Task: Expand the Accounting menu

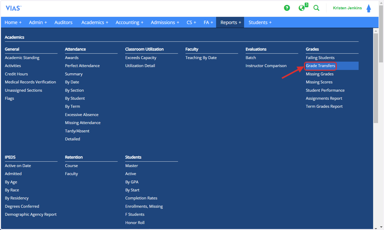Action: (130, 22)
